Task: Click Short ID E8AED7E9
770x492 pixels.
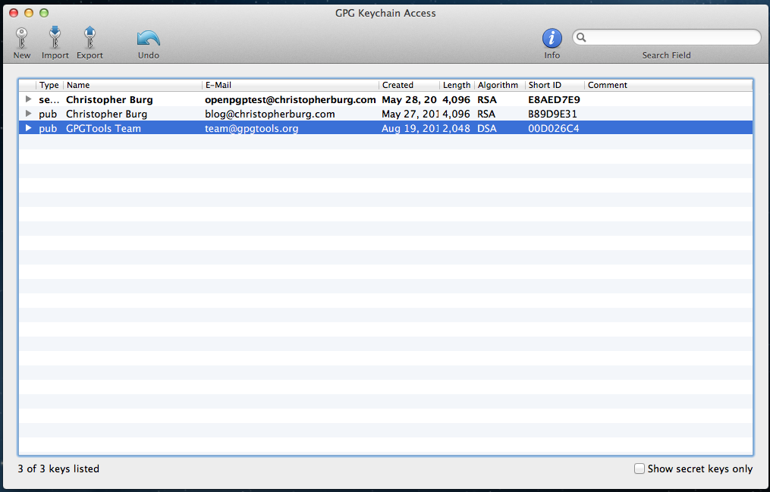Action: tap(554, 99)
